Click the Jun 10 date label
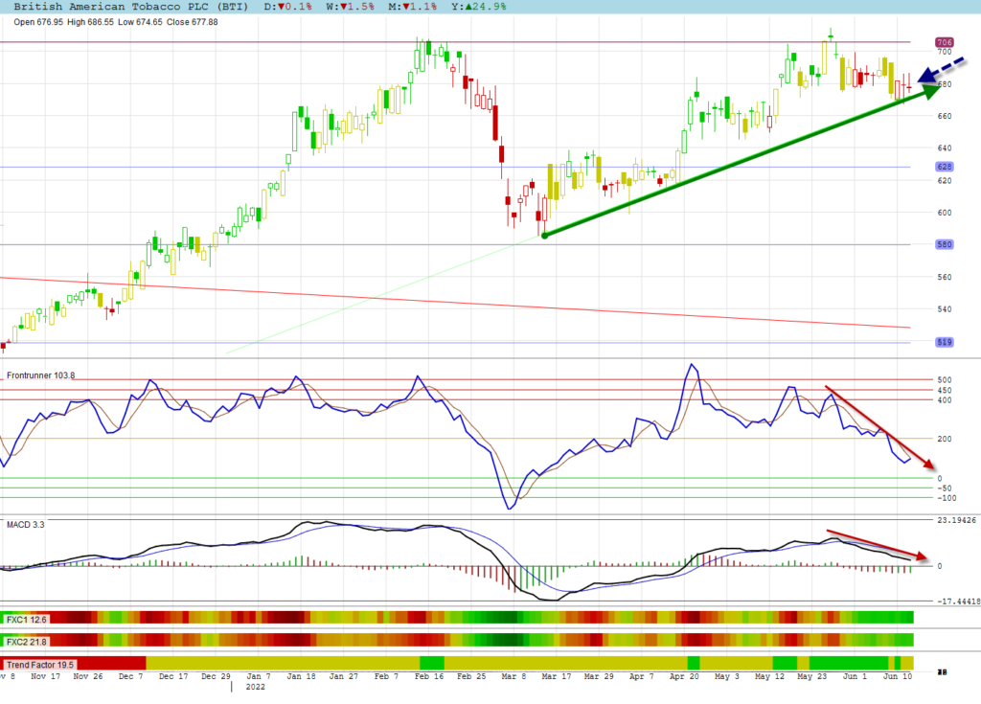This screenshot has height=704, width=981. 897,676
